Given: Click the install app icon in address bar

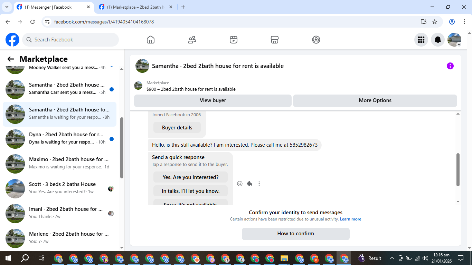Looking at the screenshot, I should [x=424, y=22].
